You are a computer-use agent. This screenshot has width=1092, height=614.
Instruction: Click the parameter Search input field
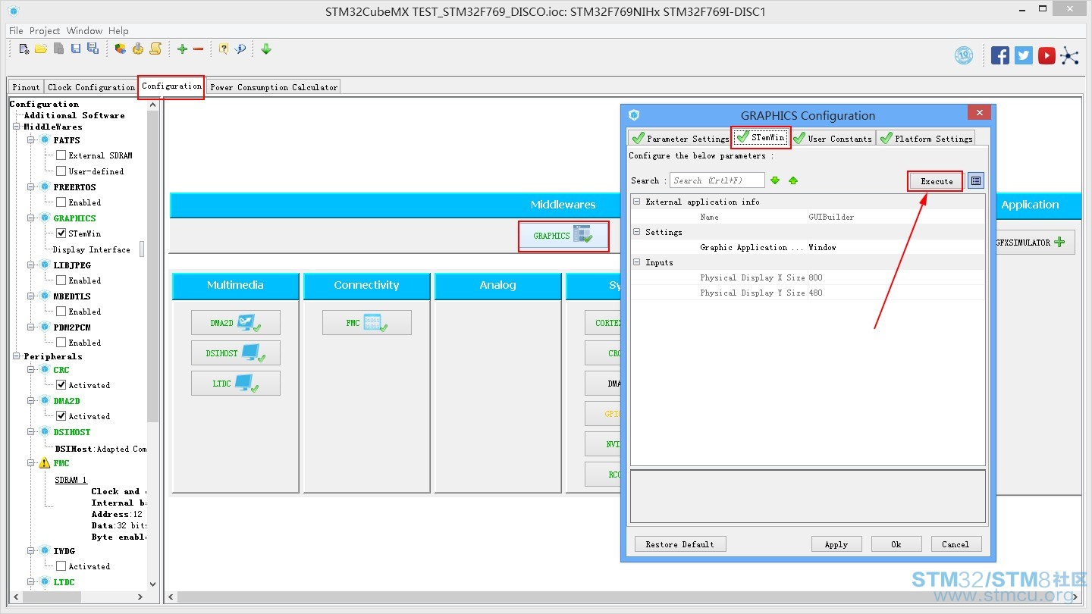(x=717, y=180)
